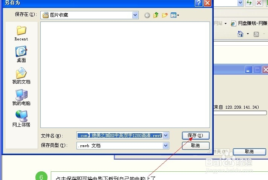Close the 另存为 dialog

pos(207,3)
